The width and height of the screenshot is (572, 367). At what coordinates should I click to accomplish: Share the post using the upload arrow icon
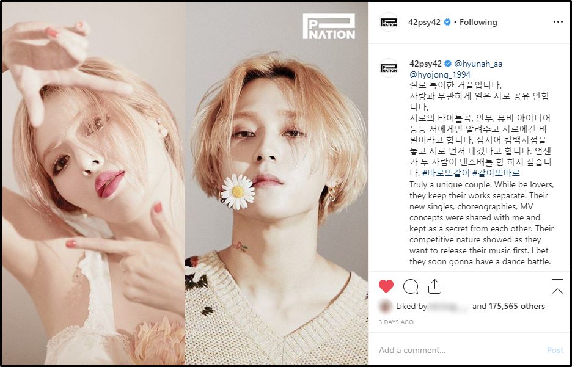(435, 286)
